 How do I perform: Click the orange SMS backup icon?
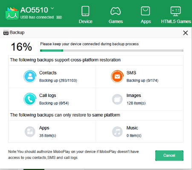click(x=117, y=76)
